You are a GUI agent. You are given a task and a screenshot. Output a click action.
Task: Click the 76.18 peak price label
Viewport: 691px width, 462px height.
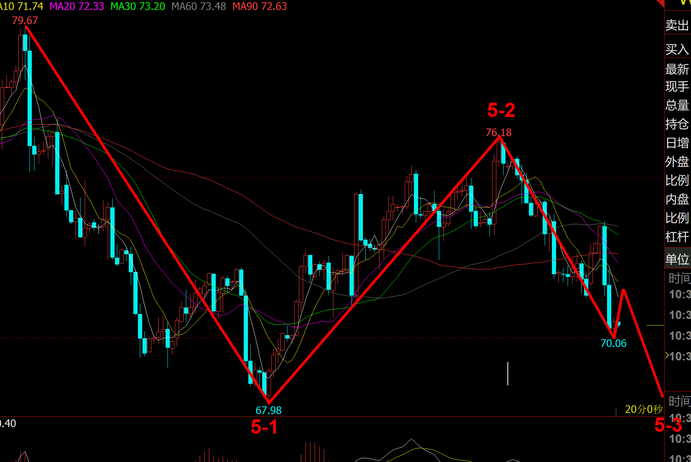point(499,133)
